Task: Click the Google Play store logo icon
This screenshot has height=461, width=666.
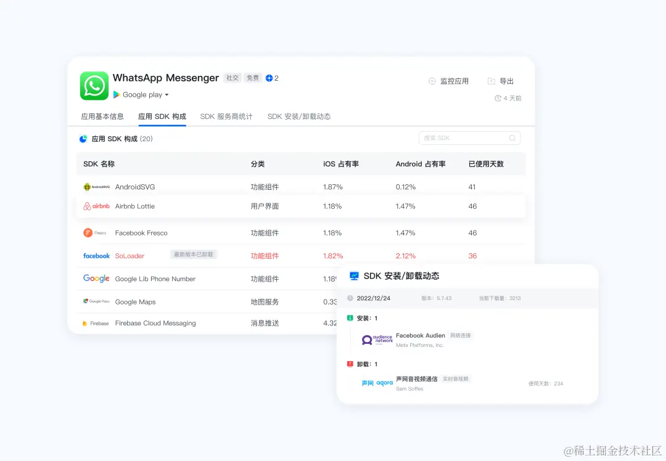Action: tap(117, 95)
